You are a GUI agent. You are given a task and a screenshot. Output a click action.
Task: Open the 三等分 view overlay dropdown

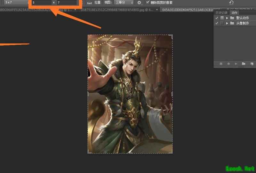[x=124, y=2]
